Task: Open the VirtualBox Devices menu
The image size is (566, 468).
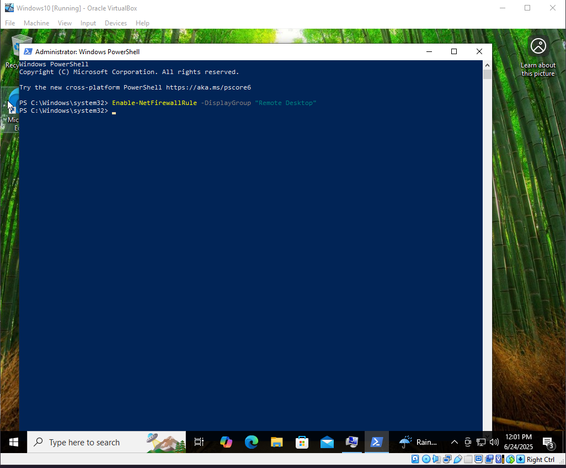Action: [116, 23]
